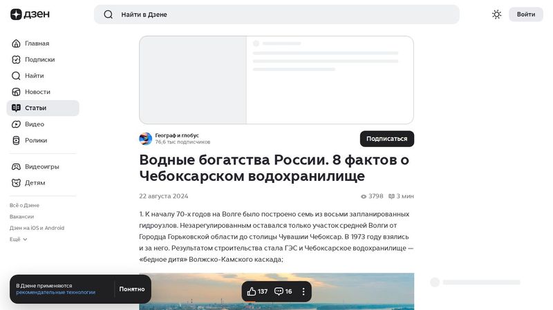Open the Ролики section
This screenshot has height=310, width=553.
pyautogui.click(x=36, y=140)
